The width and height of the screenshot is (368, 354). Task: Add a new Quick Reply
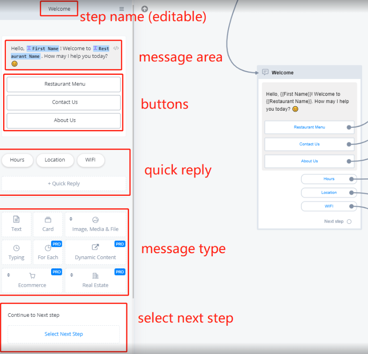click(64, 184)
